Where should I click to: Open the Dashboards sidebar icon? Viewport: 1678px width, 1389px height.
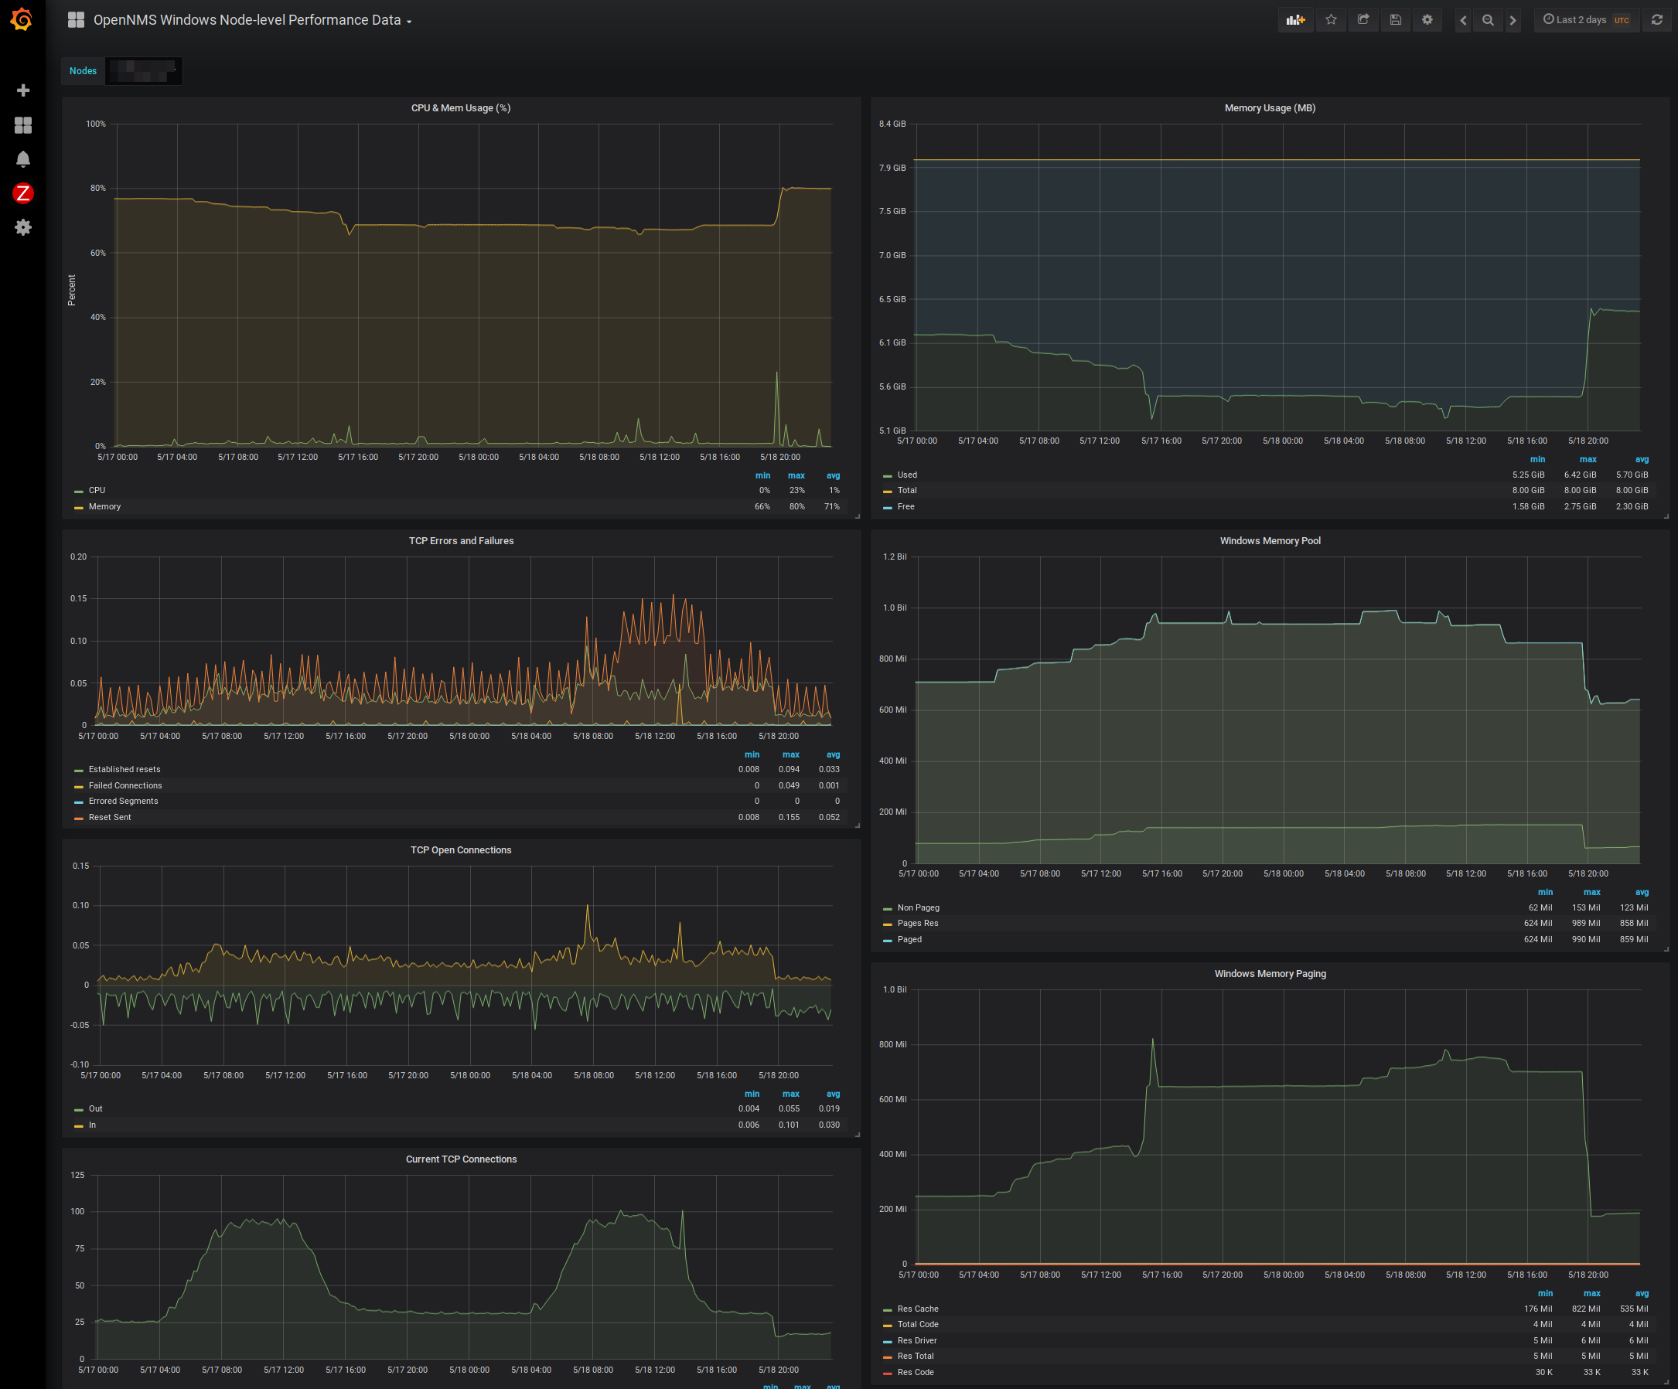23,125
